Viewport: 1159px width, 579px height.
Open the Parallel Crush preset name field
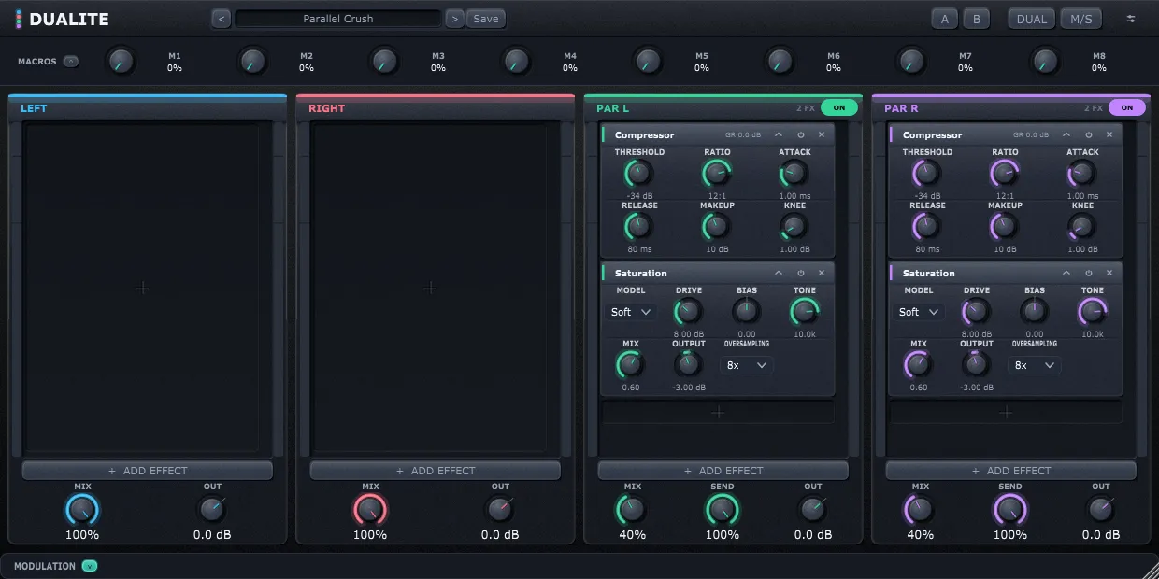point(338,19)
